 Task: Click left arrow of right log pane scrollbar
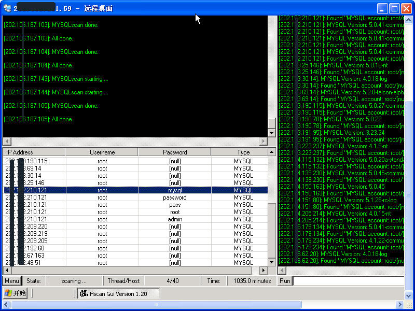[282, 271]
